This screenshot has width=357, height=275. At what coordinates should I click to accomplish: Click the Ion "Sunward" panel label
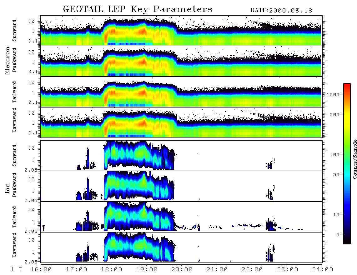point(14,155)
